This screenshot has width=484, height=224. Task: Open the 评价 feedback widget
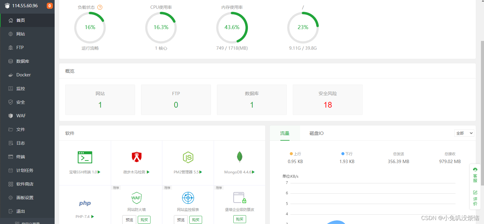tap(475, 198)
